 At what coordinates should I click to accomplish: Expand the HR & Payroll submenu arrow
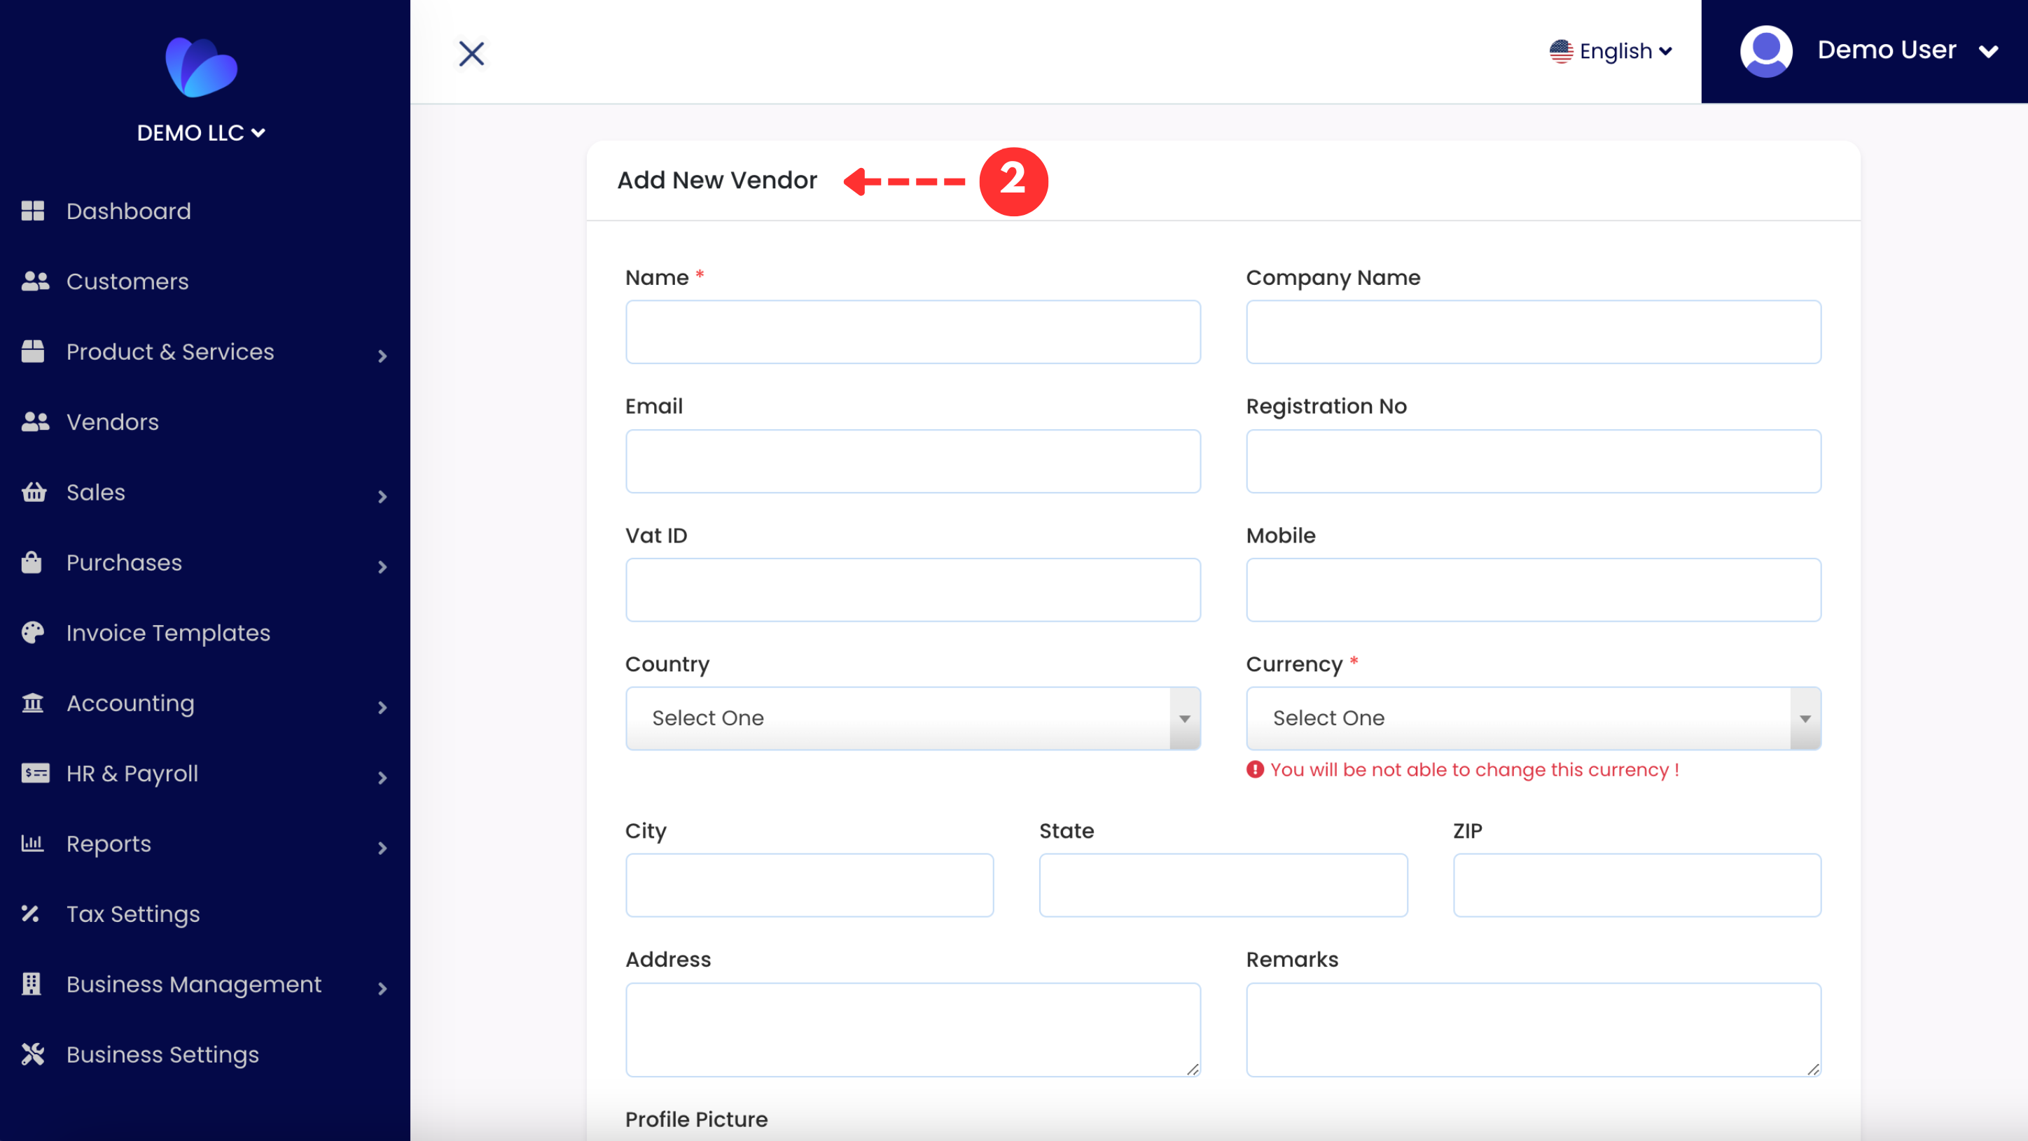pos(382,778)
